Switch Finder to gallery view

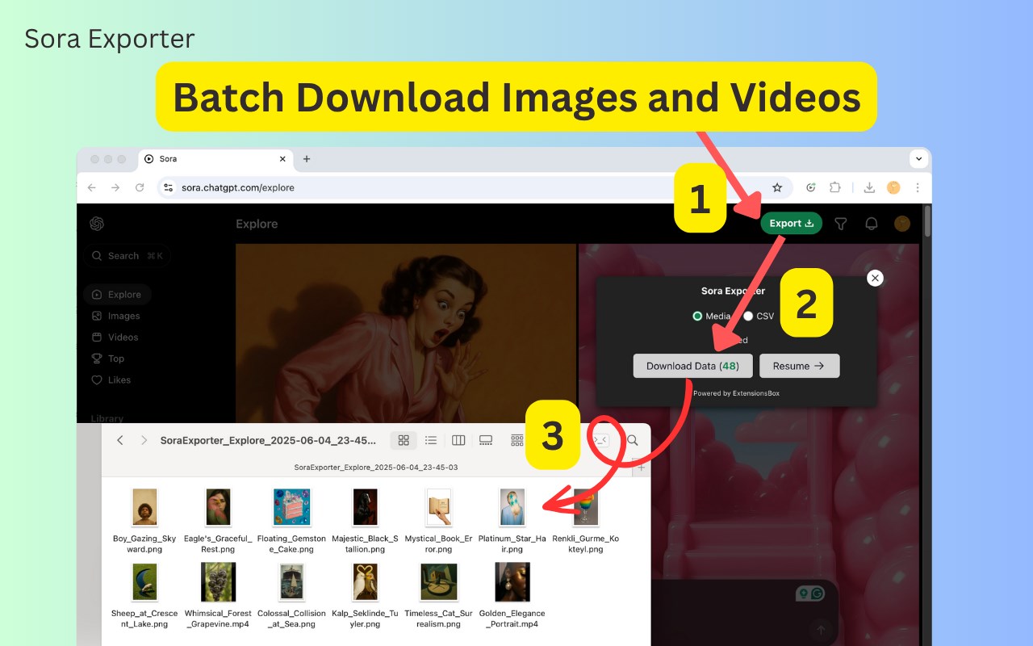pos(486,440)
